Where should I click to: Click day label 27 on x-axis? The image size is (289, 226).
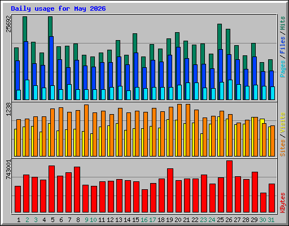tap(237, 220)
